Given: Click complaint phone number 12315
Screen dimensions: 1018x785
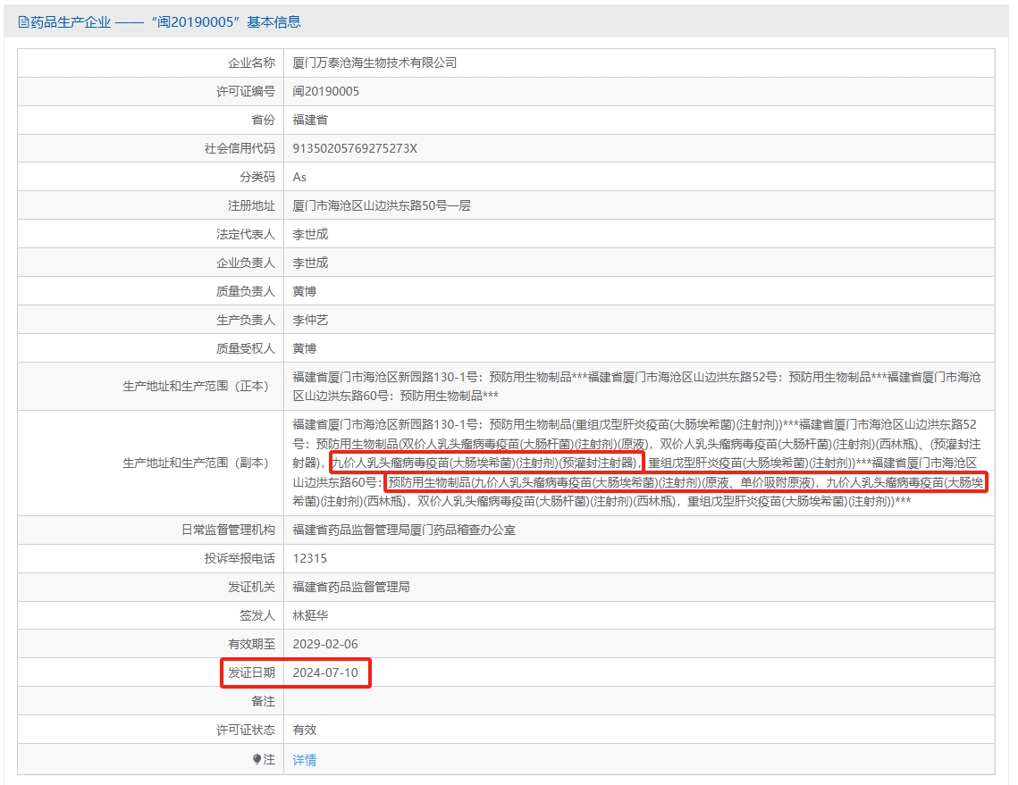Looking at the screenshot, I should (x=309, y=558).
